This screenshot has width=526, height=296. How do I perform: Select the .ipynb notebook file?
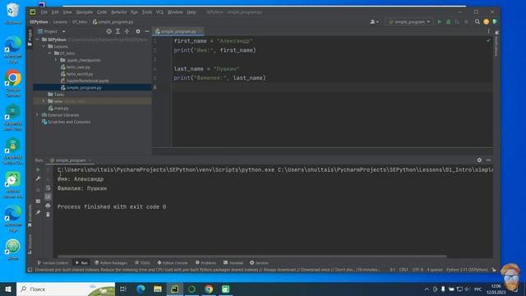coord(87,81)
